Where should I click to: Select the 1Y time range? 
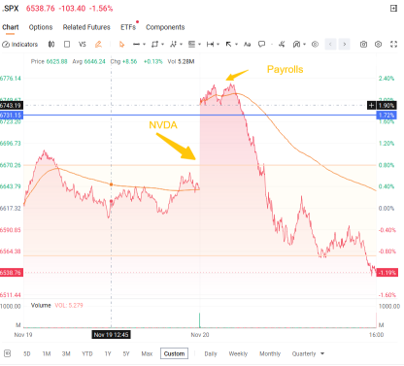coord(108,353)
